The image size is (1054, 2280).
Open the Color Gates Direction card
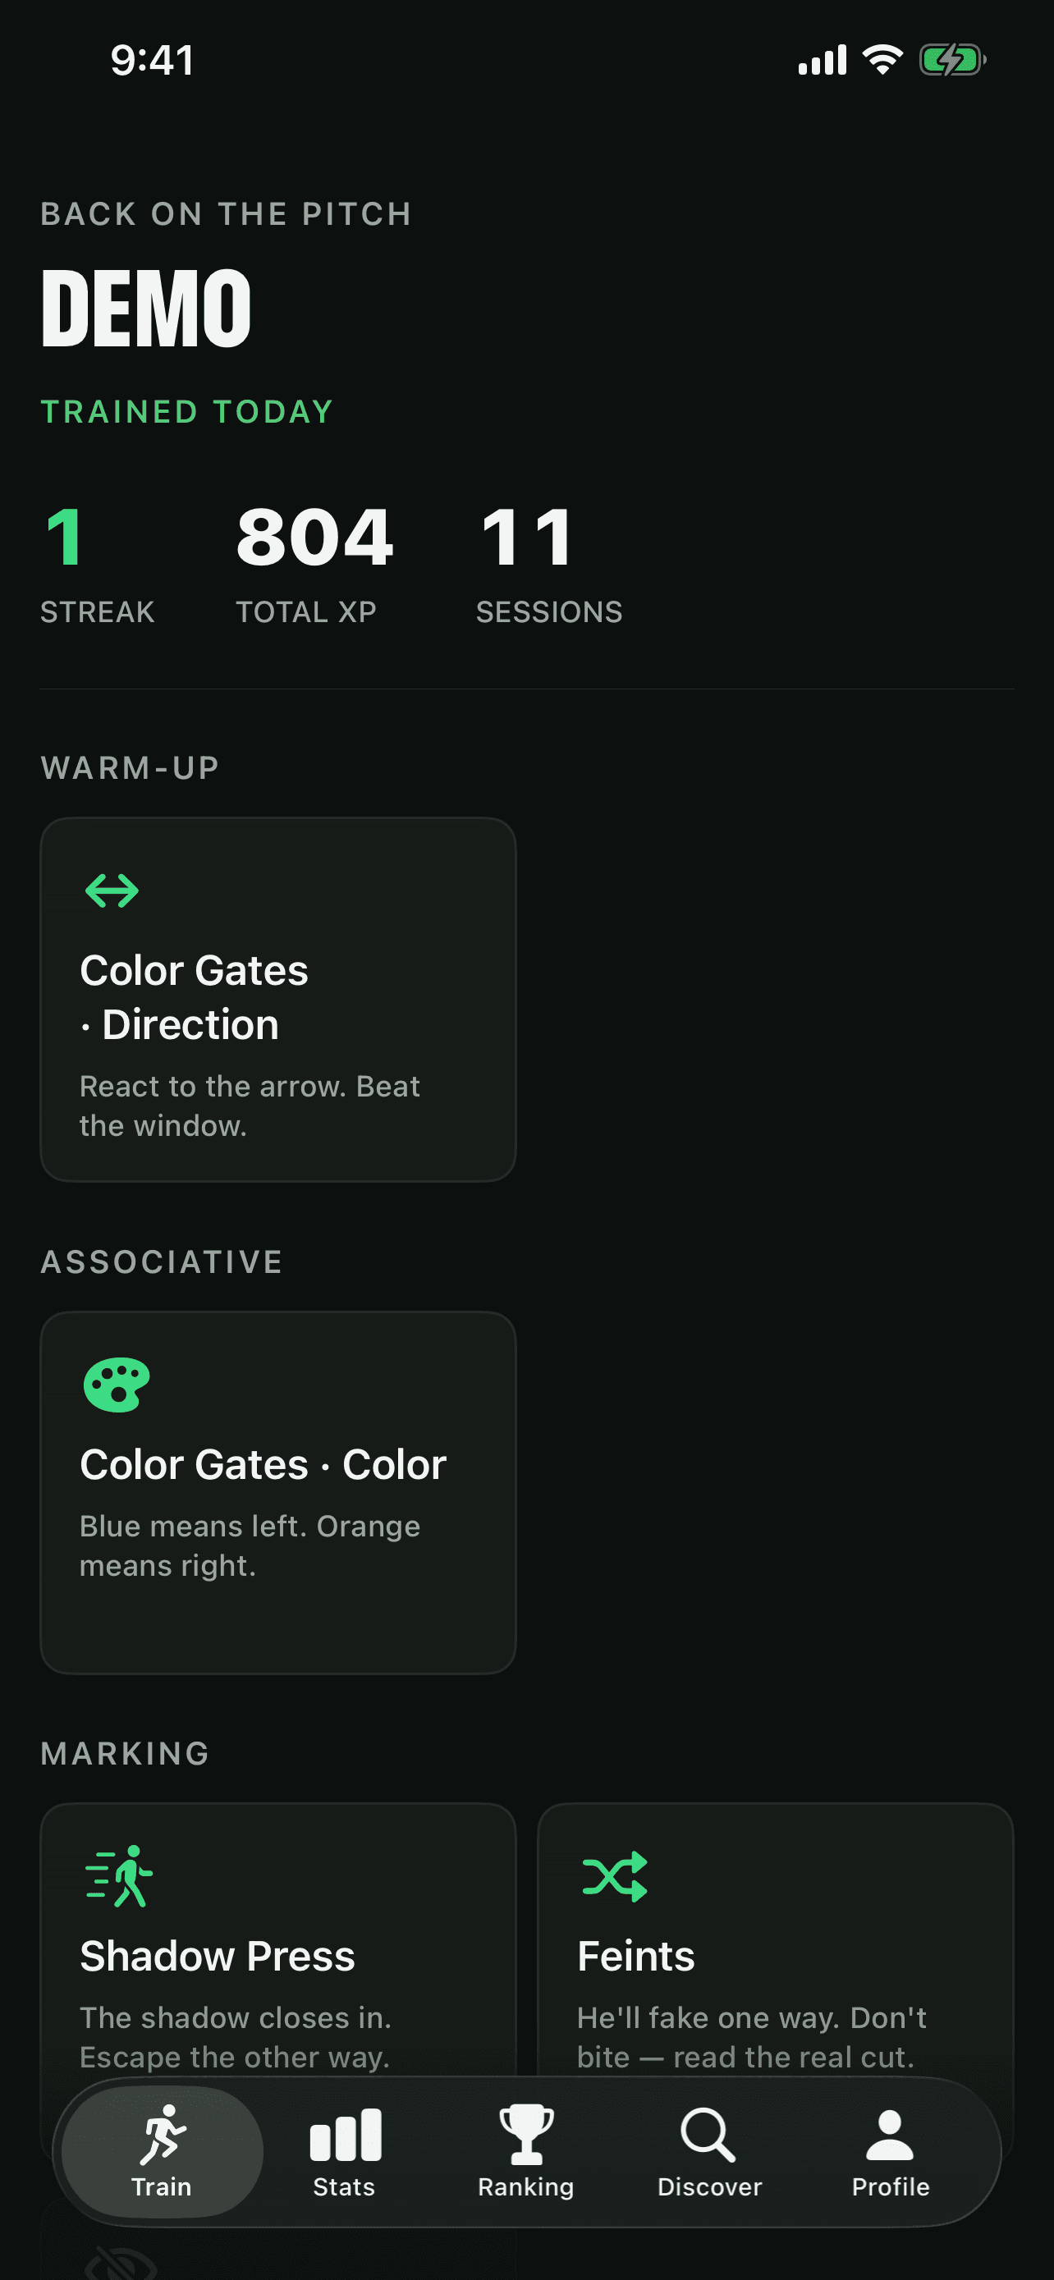(x=278, y=1000)
